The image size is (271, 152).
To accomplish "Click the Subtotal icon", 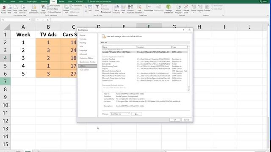I will click(207, 8).
